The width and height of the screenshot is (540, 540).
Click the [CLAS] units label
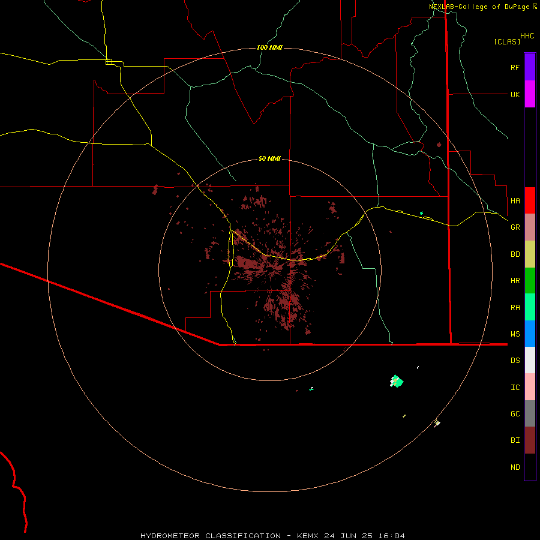point(507,41)
